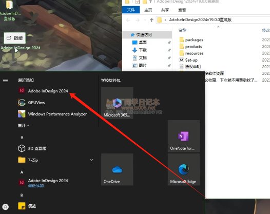Unpin 文档 using its pin icon
The image size is (270, 214).
(169, 58)
